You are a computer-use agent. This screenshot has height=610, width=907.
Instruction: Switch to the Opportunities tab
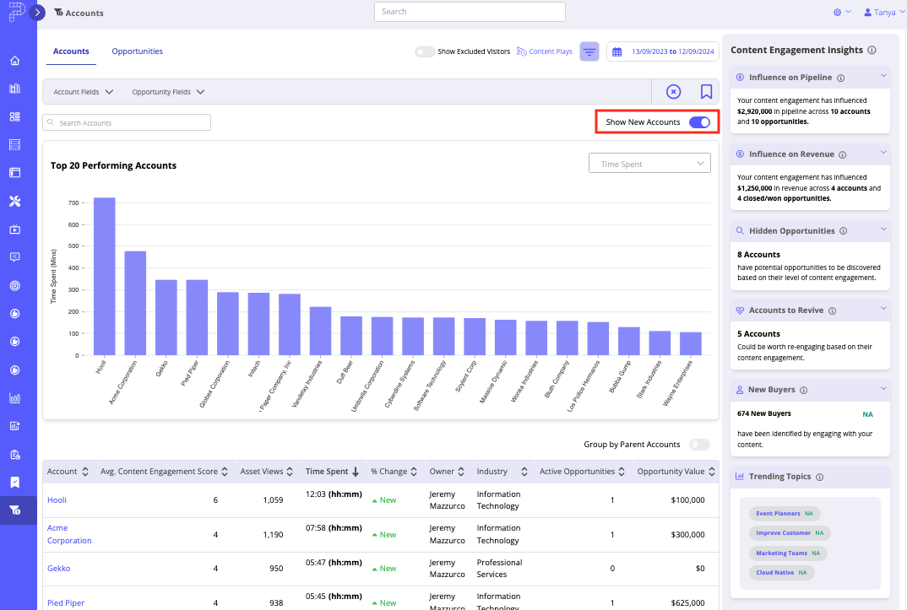coord(137,51)
